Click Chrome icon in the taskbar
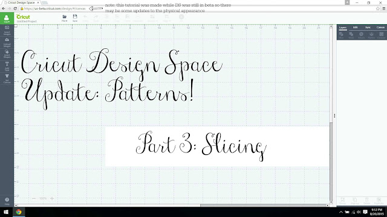Image resolution: width=387 pixels, height=217 pixels. pos(19,212)
